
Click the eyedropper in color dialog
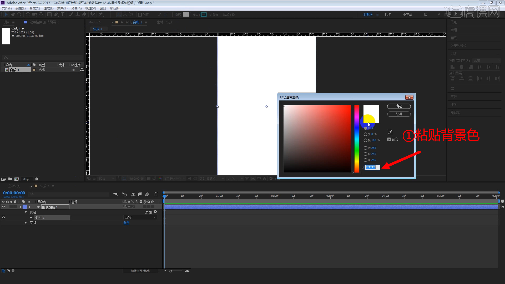[390, 132]
